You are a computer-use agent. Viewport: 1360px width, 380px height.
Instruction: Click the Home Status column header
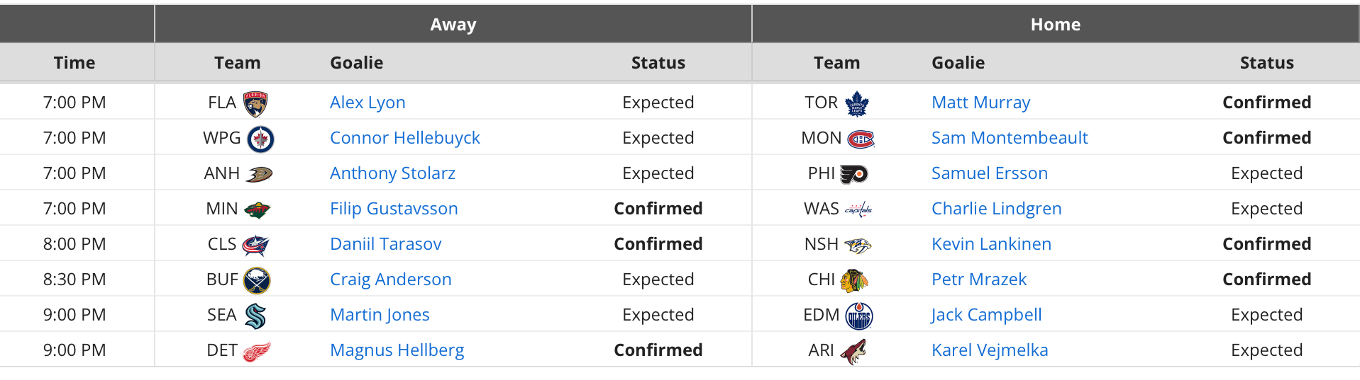click(x=1267, y=63)
